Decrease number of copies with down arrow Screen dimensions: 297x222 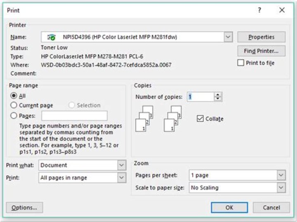pyautogui.click(x=218, y=99)
